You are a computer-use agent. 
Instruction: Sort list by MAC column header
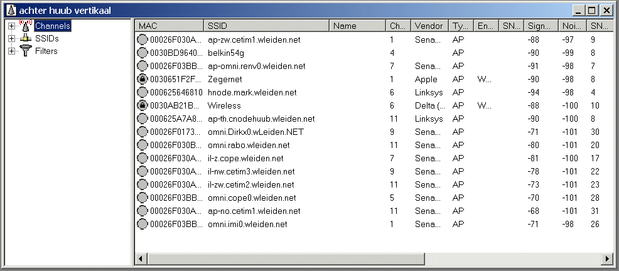coord(170,26)
